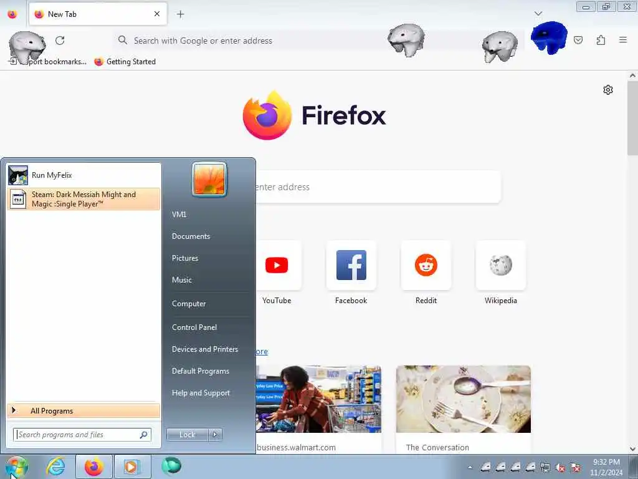Viewport: 638px width, 479px height.
Task: Click the Start menu search magnifier icon
Action: [x=144, y=435]
